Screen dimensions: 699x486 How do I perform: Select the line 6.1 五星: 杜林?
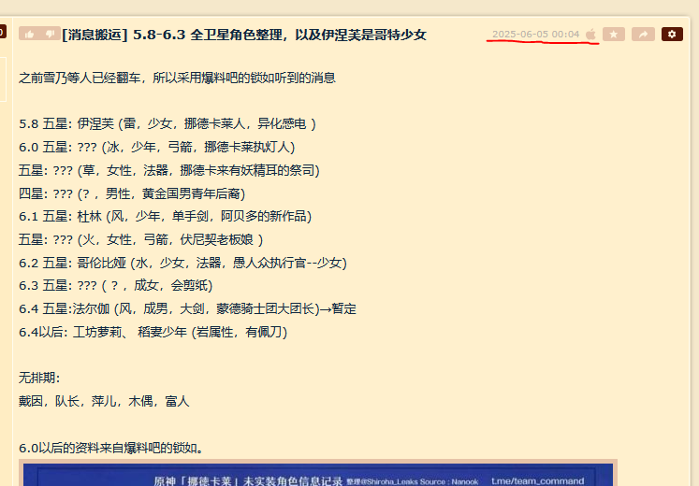pyautogui.click(x=165, y=216)
